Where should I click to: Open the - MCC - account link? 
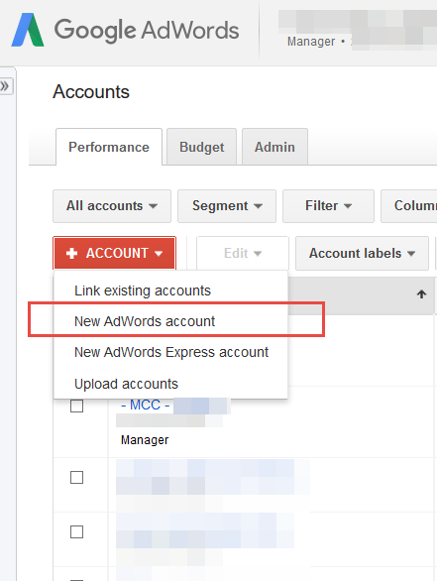[x=146, y=405]
